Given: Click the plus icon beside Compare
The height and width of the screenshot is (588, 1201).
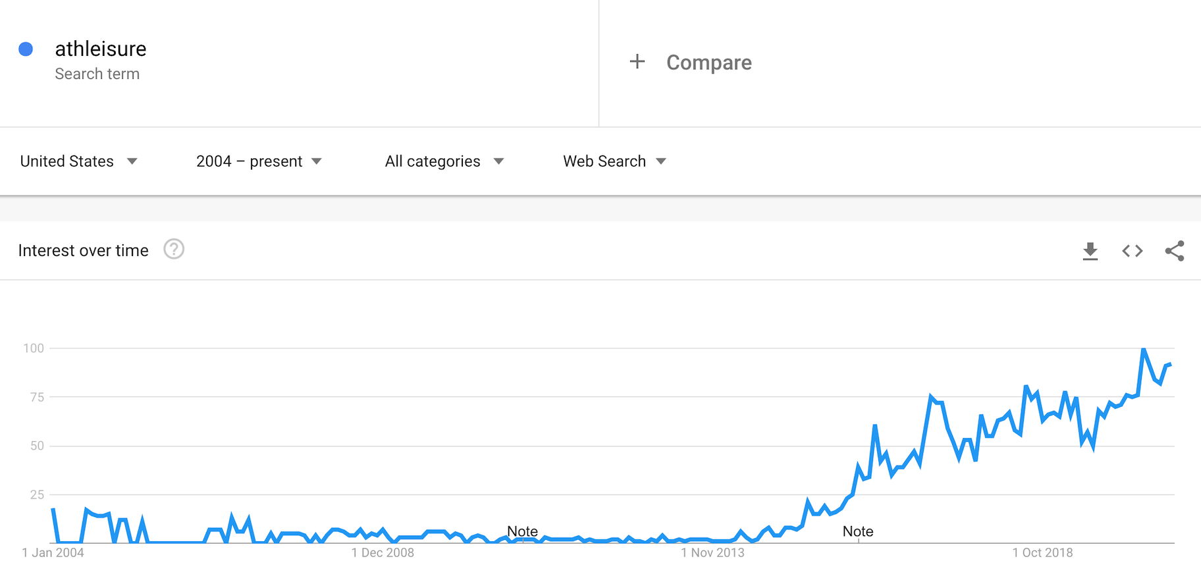Looking at the screenshot, I should [637, 62].
